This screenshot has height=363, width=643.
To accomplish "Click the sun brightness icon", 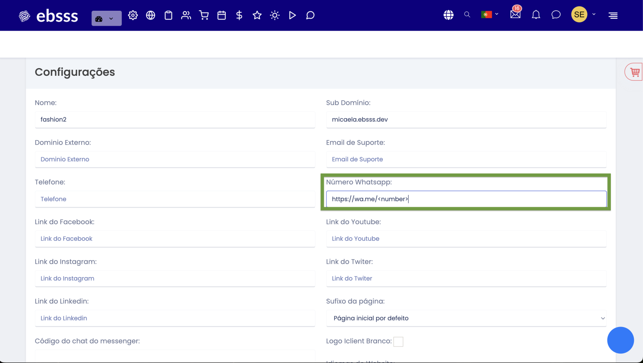I will click(275, 15).
